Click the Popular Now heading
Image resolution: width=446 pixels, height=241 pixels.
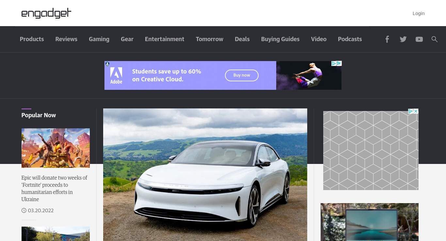[x=39, y=115]
